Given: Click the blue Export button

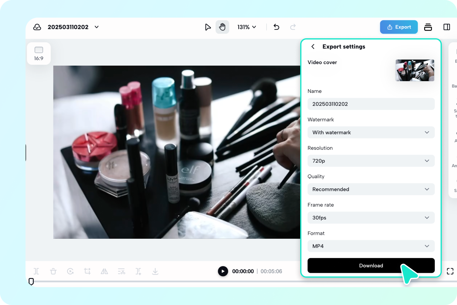Looking at the screenshot, I should [x=399, y=27].
